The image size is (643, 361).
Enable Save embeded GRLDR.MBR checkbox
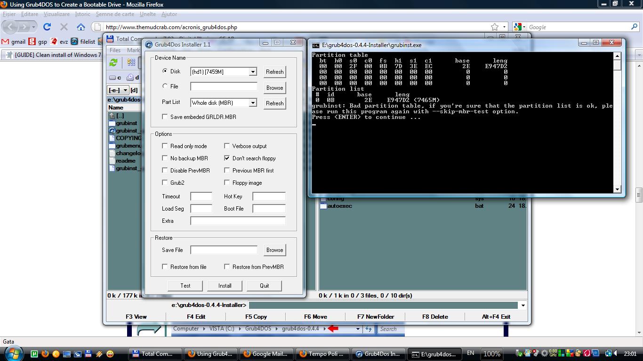coord(165,117)
